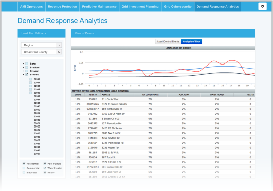
Task: Sort by the Error column header
Action: 78,95
